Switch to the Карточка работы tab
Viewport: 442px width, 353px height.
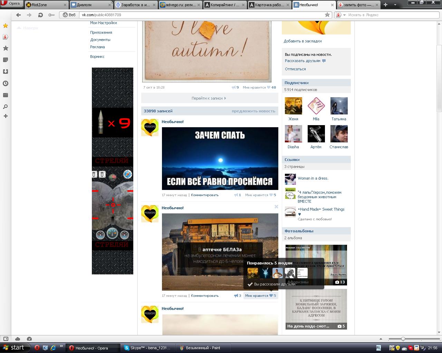pos(270,5)
